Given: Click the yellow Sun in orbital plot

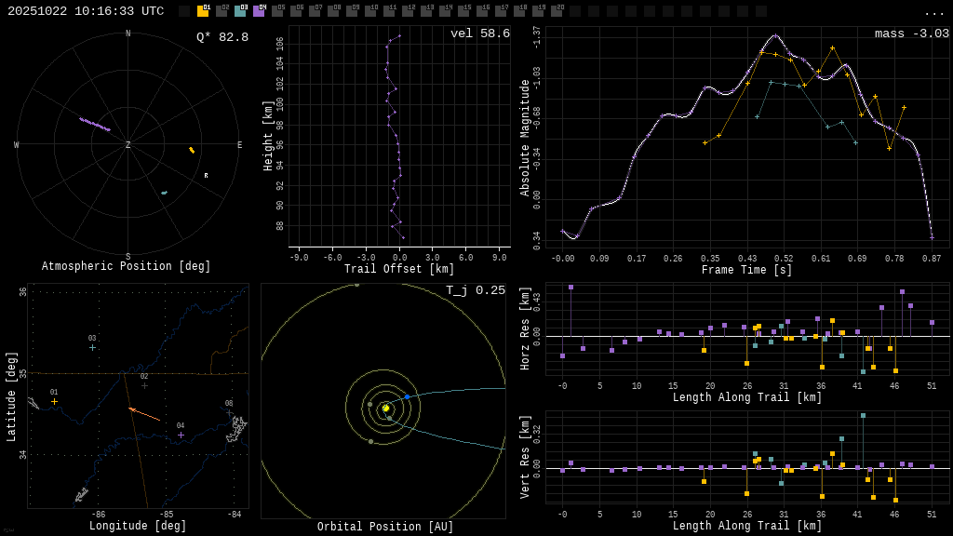Looking at the screenshot, I should pos(385,408).
